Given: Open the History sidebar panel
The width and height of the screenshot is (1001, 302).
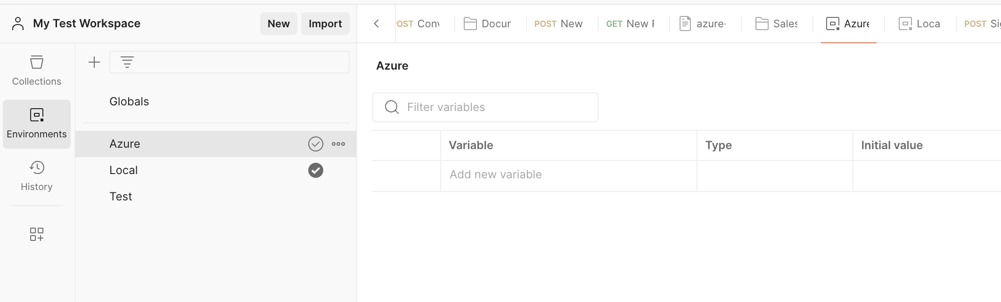Looking at the screenshot, I should 37,176.
